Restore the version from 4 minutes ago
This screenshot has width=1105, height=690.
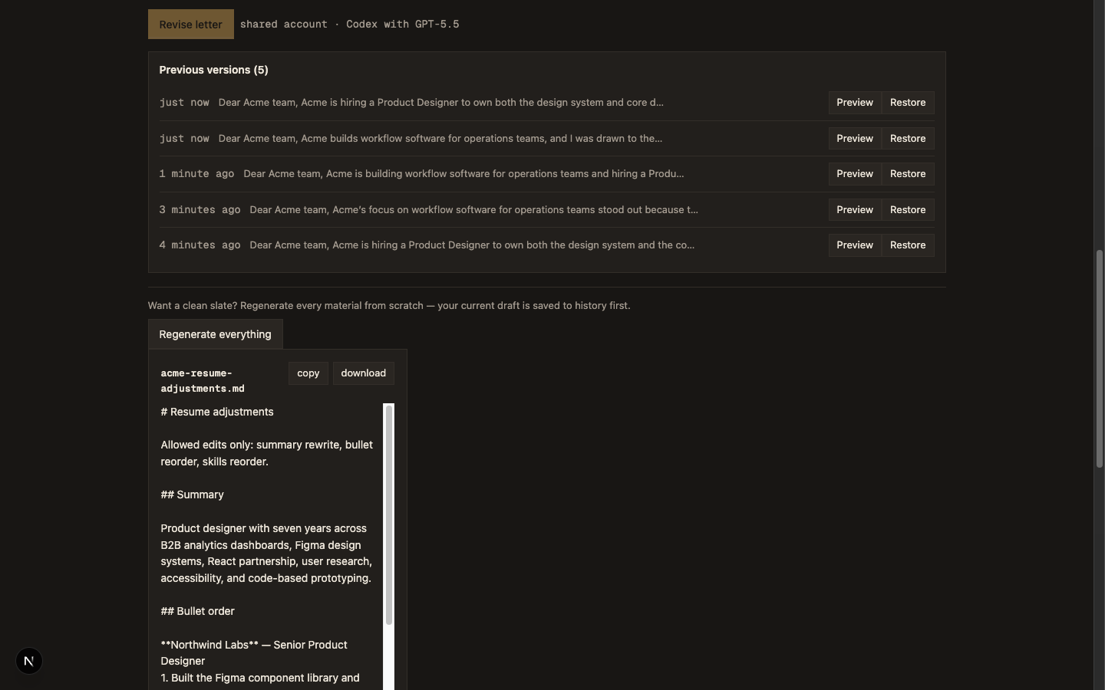(908, 245)
